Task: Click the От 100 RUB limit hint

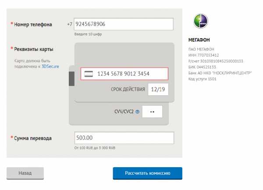Action: tap(95, 148)
